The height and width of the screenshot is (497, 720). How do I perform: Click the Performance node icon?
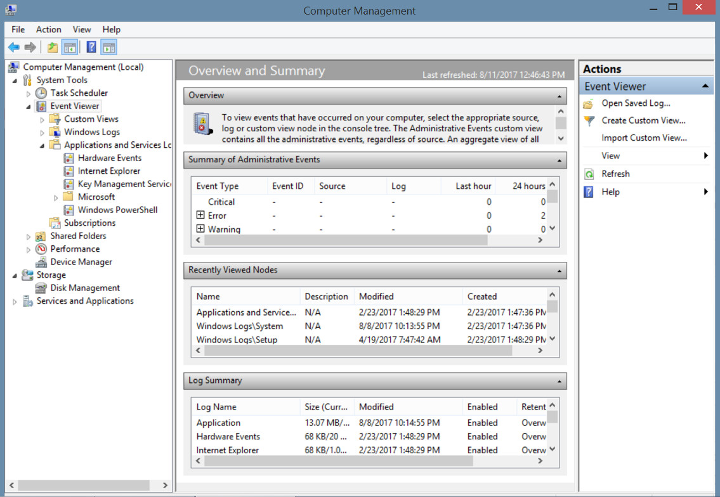pyautogui.click(x=41, y=249)
